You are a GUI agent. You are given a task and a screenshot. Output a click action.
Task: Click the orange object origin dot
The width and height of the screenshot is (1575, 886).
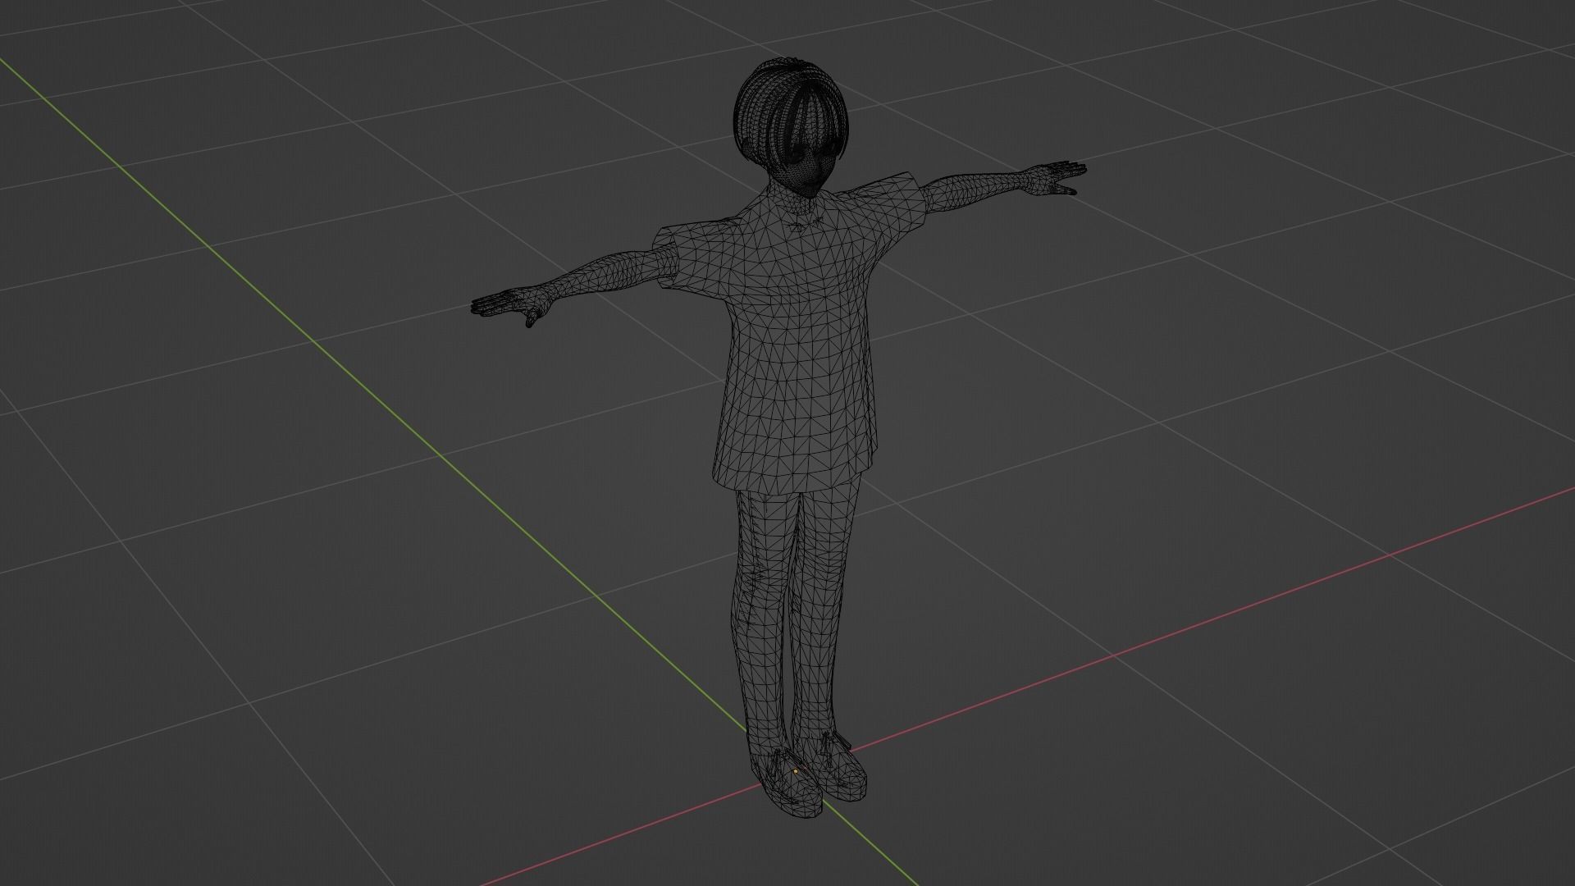[796, 771]
